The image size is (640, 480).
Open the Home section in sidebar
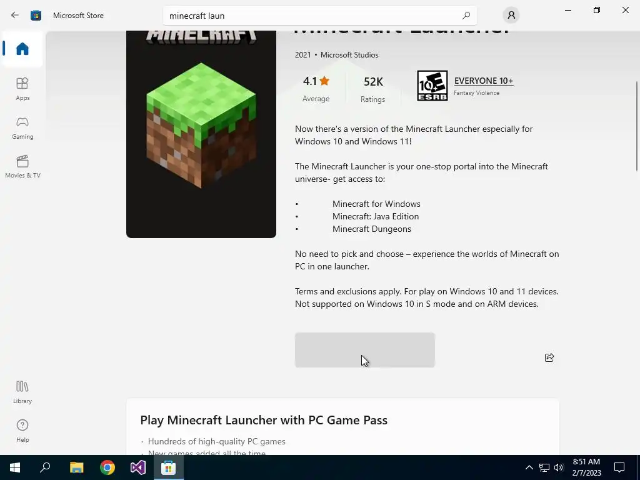22,49
